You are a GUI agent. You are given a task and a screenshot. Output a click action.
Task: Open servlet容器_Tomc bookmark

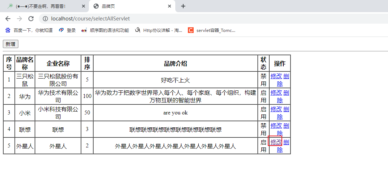click(x=212, y=30)
